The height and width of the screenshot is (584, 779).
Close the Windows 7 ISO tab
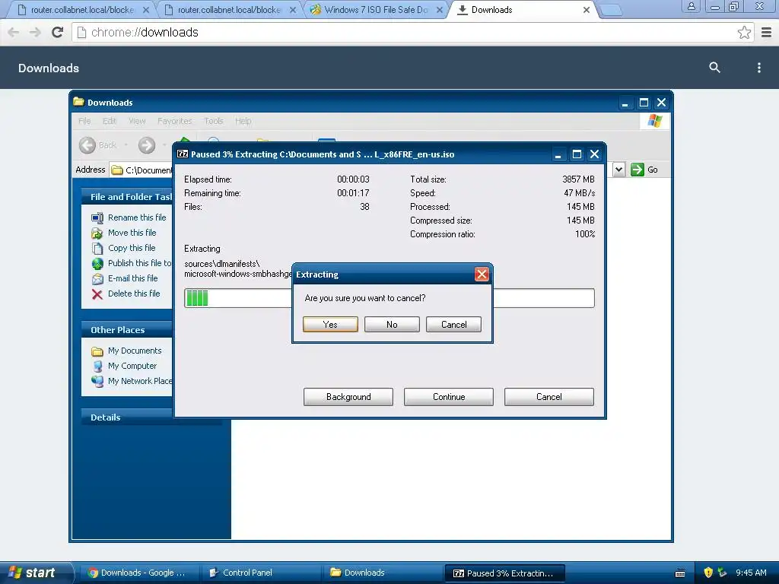[440, 10]
